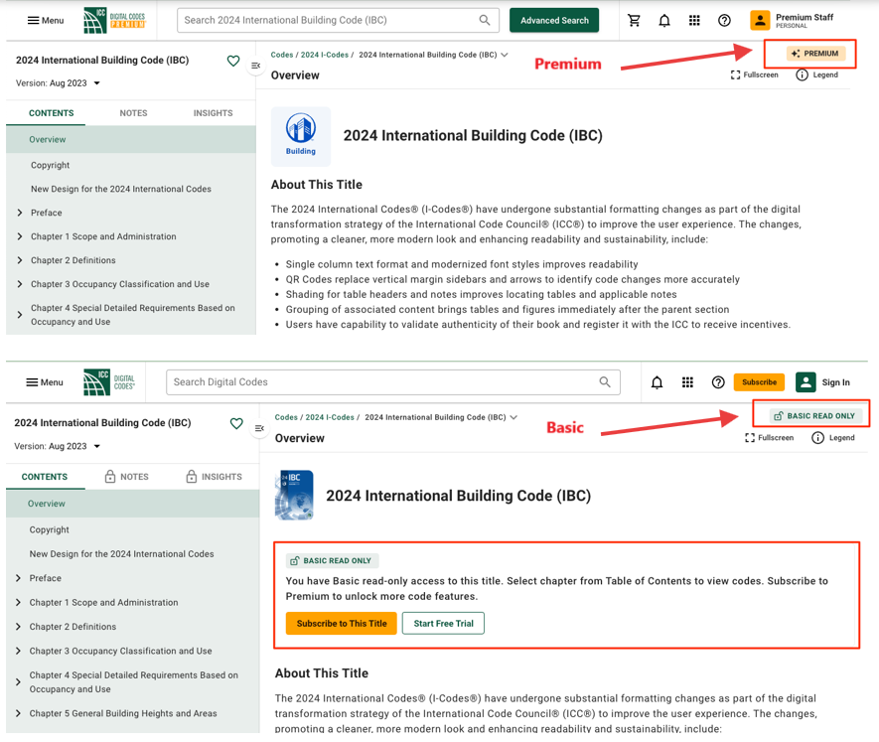This screenshot has height=742, width=879.
Task: Click the ICC Digital Codes Premium logo
Action: 114,20
